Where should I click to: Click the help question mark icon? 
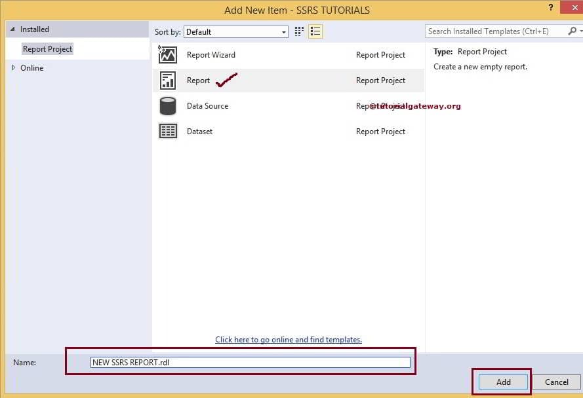tap(550, 9)
